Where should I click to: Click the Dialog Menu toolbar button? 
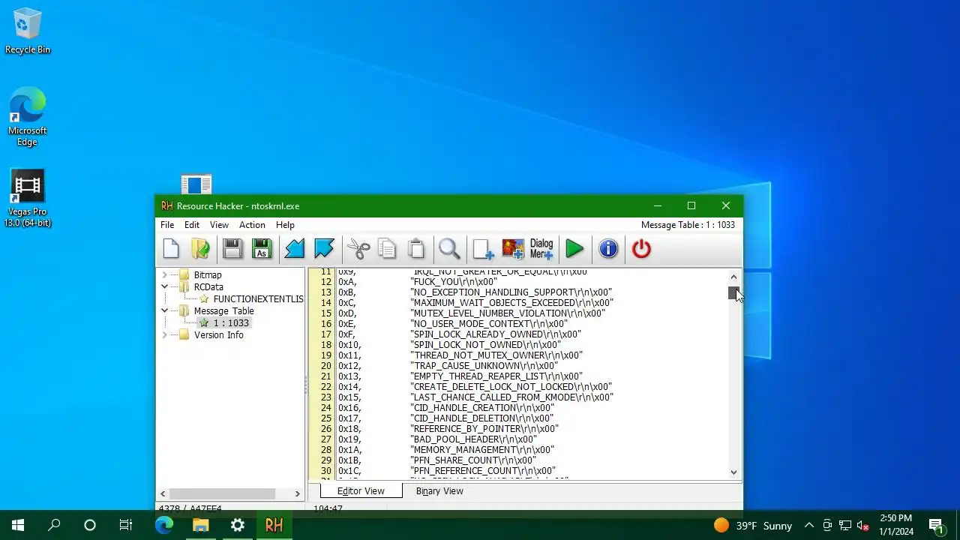coord(541,249)
